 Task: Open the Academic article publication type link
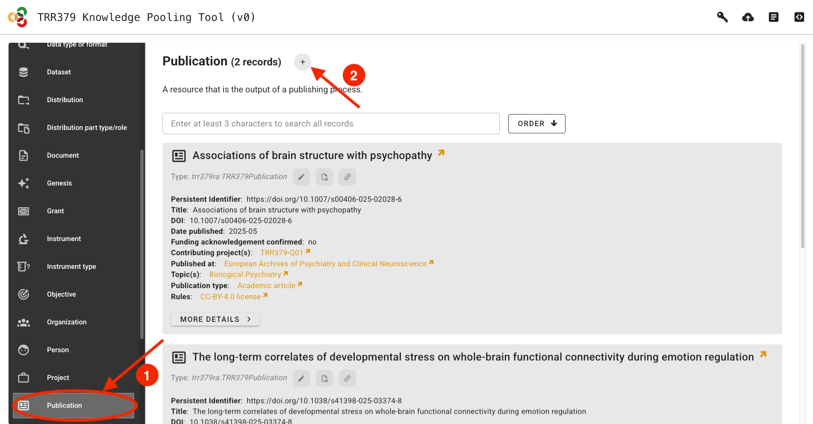266,286
